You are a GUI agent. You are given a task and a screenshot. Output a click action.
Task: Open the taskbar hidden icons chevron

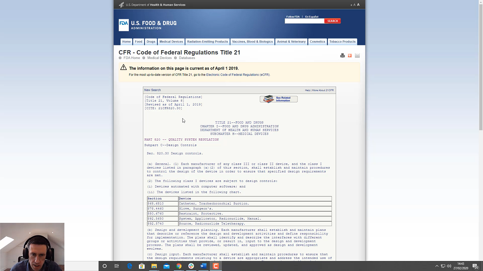tap(436, 266)
